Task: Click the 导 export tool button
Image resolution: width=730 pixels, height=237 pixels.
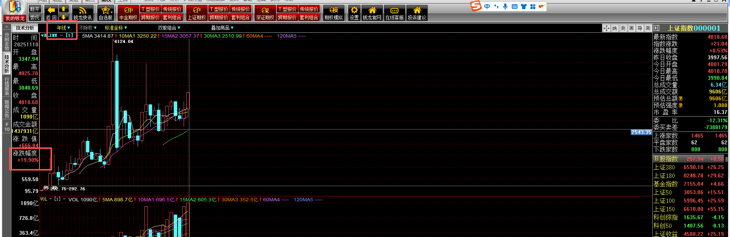Action: (x=640, y=28)
